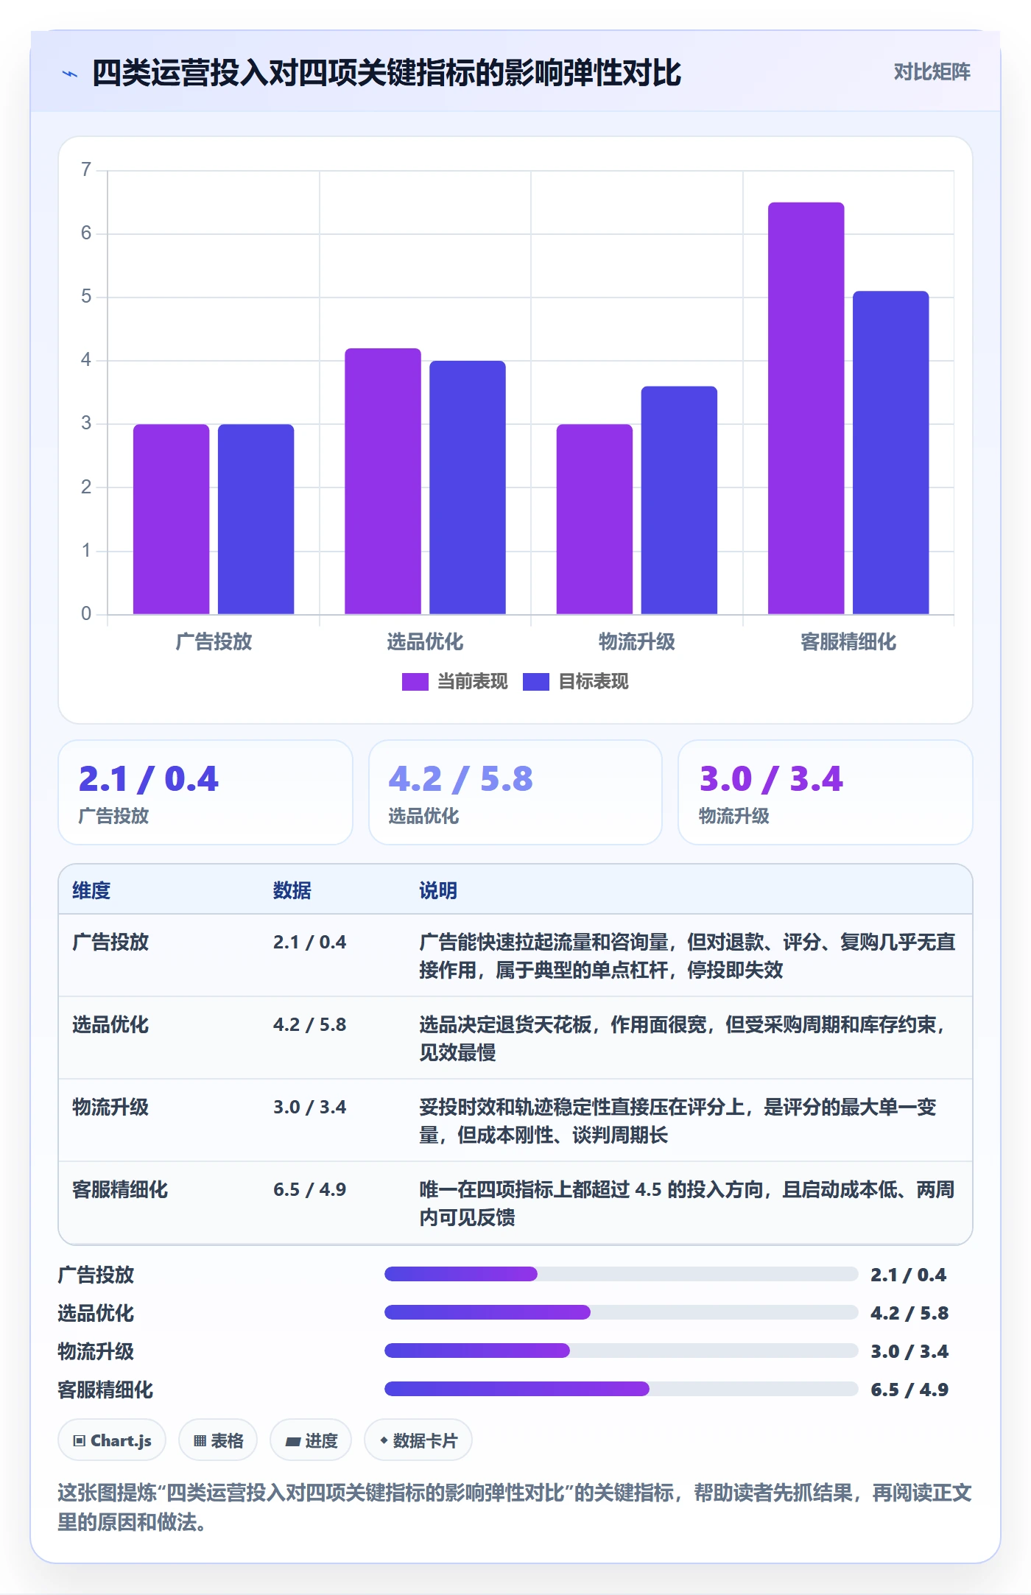Click the purple 广告投放 current bar
Screen dimensions: 1031x1595
click(171, 519)
